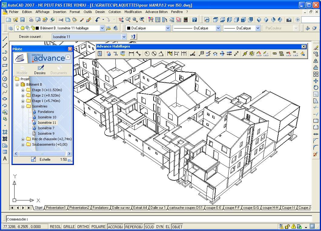The height and width of the screenshot is (231, 321).
Task: Toggle SCUD dynamic UCS
Action: (x=149, y=227)
